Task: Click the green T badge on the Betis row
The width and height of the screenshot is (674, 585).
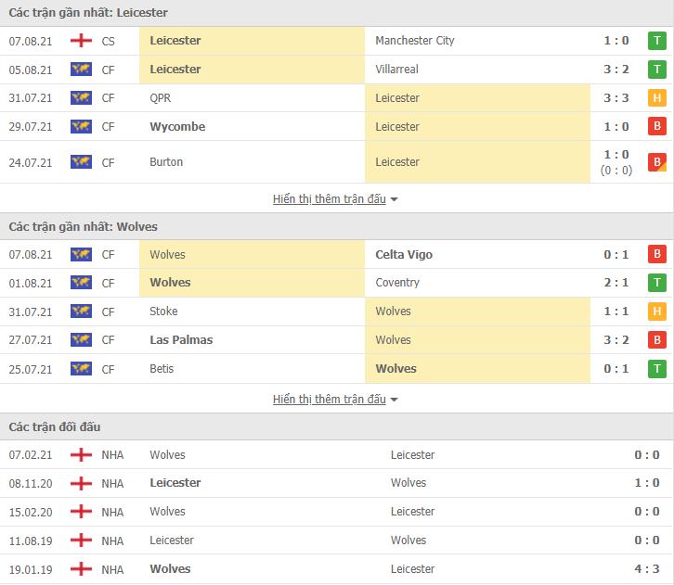Action: pyautogui.click(x=656, y=369)
